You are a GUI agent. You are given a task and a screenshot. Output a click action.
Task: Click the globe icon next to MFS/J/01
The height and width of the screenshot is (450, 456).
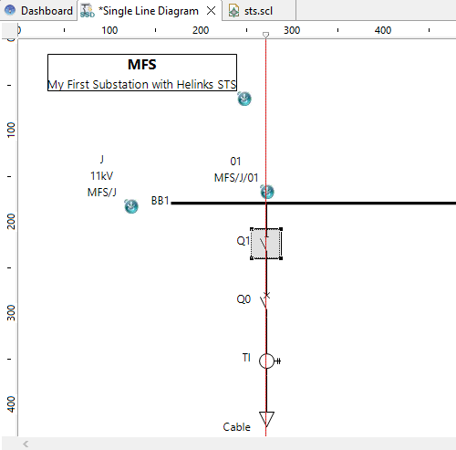pos(267,192)
